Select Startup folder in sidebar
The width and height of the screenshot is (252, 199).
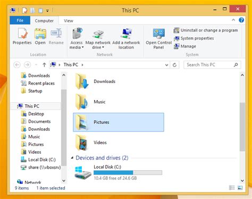(x=31, y=91)
